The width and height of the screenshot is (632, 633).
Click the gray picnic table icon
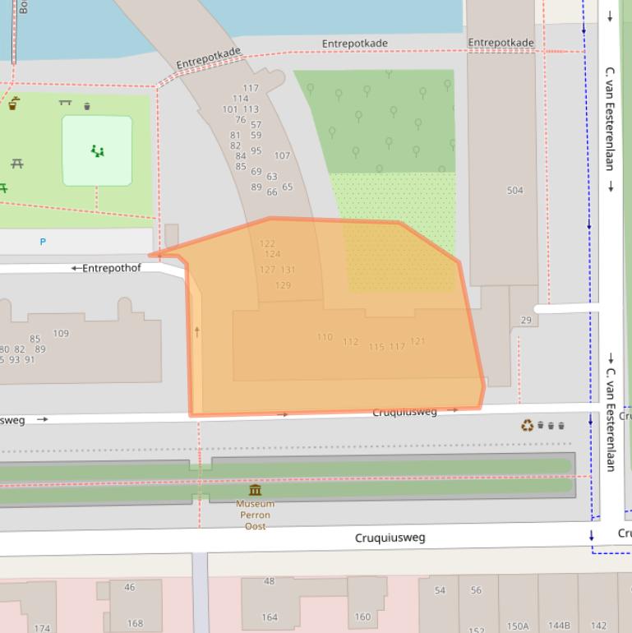16,164
